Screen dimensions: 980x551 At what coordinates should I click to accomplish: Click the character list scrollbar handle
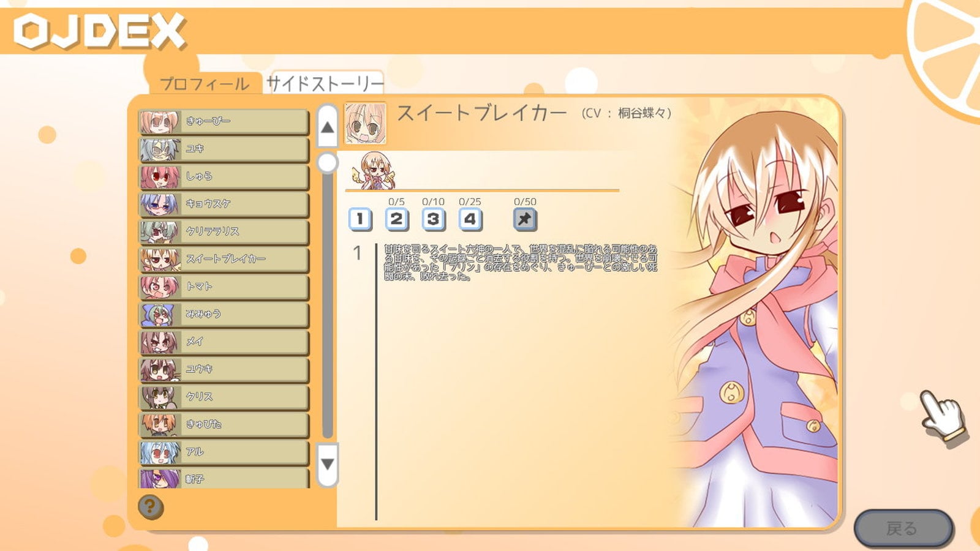[328, 163]
